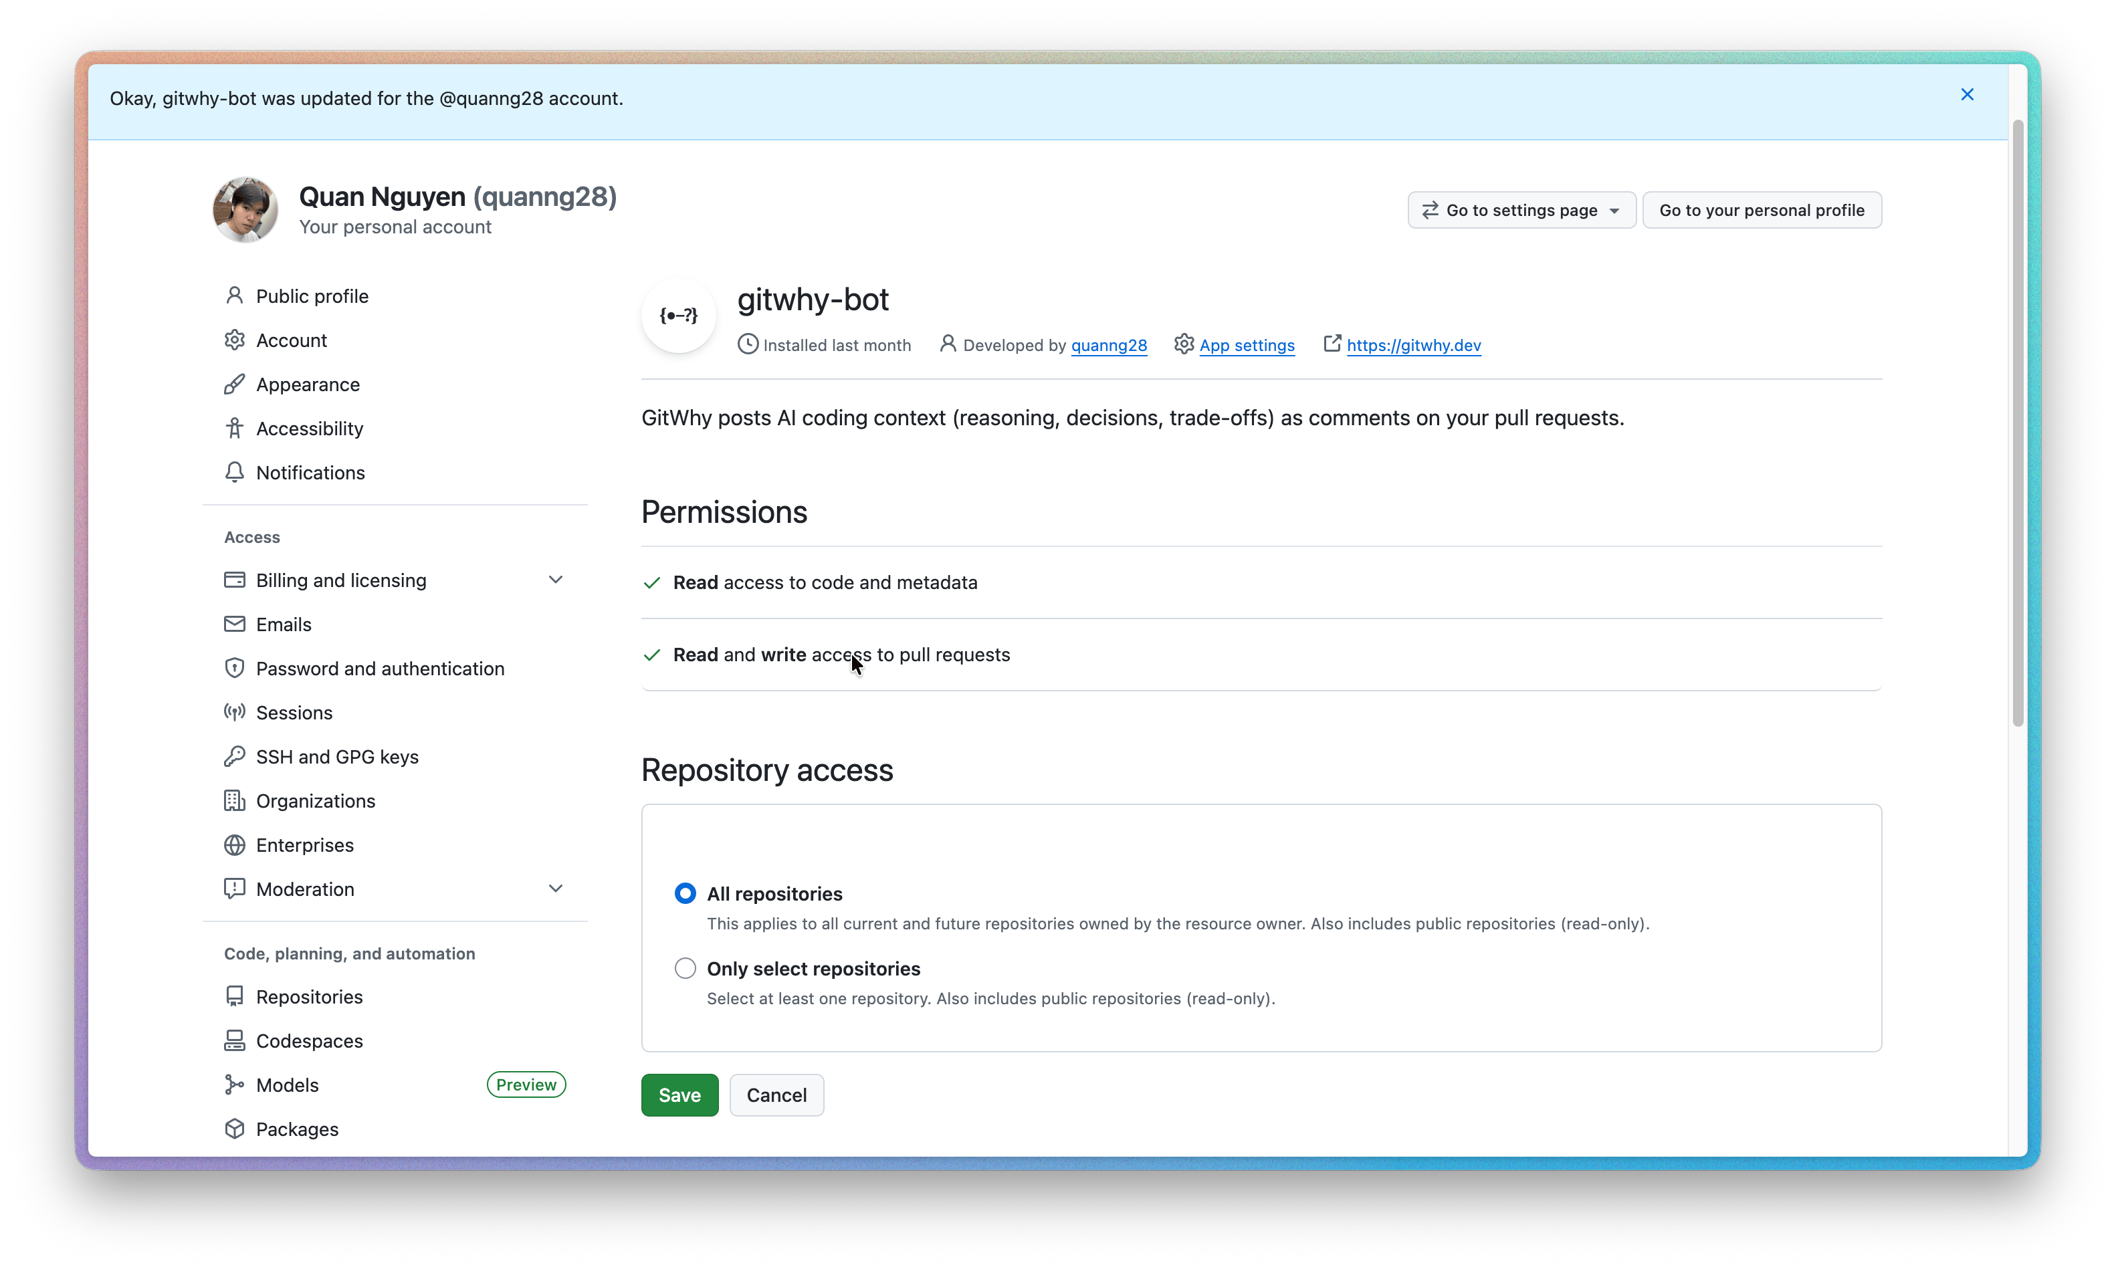
Task: Expand the Moderation section chevron
Action: pyautogui.click(x=556, y=889)
